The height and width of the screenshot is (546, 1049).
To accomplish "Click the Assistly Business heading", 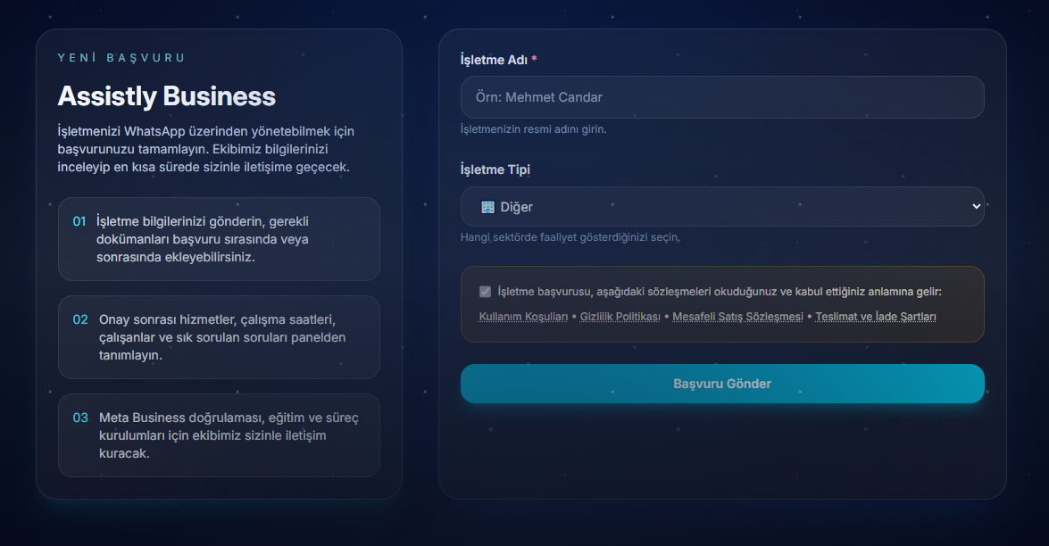I will (166, 96).
